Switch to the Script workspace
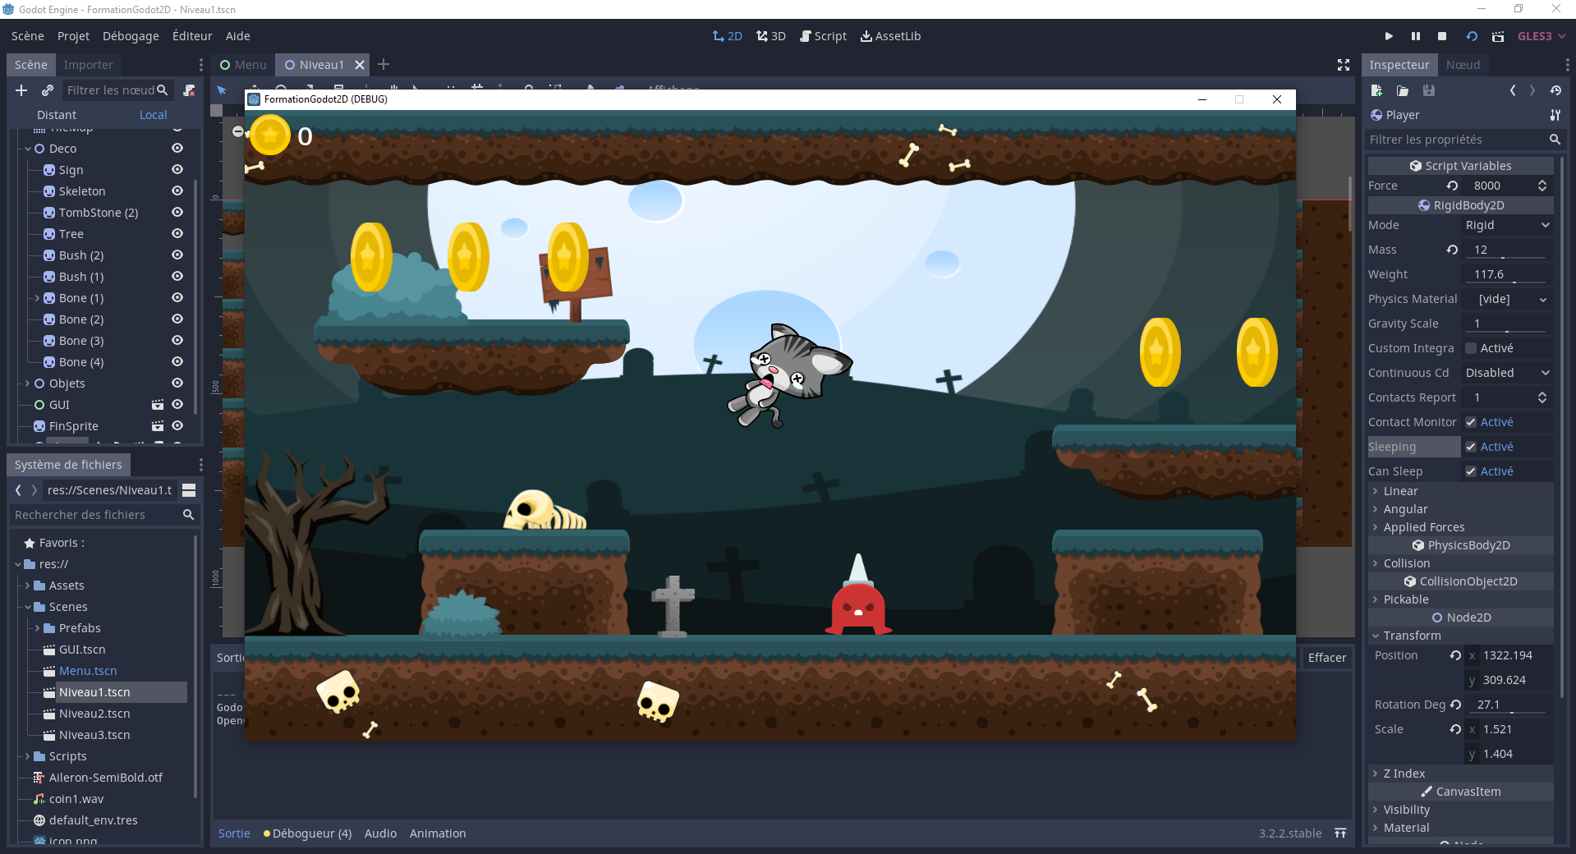The width and height of the screenshot is (1576, 854). click(824, 36)
